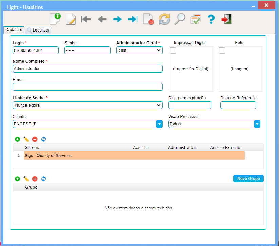Image resolution: width=279 pixels, height=246 pixels.
Task: Toggle the Foto checkbox
Action: coord(222,50)
